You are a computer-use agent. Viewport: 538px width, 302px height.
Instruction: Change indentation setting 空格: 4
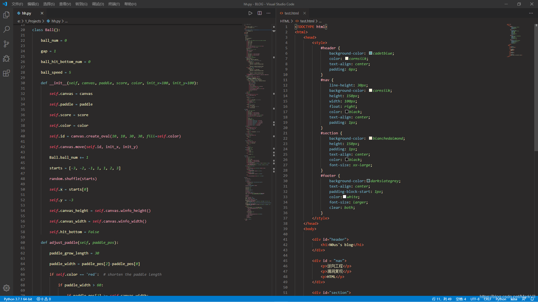pos(461,299)
